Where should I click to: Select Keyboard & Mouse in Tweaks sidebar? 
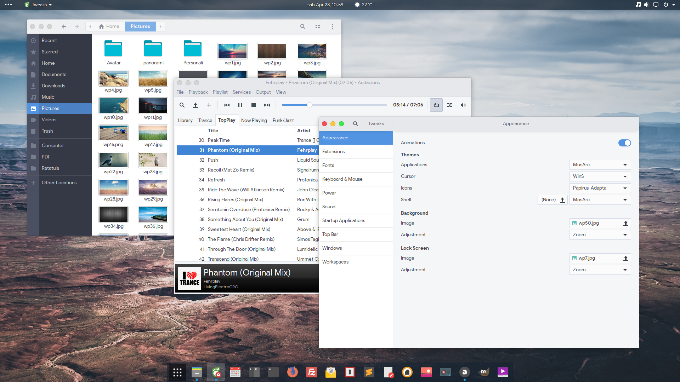tap(356, 179)
